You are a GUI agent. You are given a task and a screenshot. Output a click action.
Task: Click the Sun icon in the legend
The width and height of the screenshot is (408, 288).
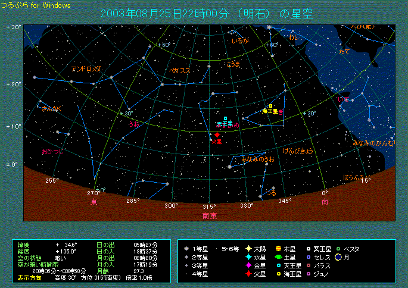click(248, 249)
